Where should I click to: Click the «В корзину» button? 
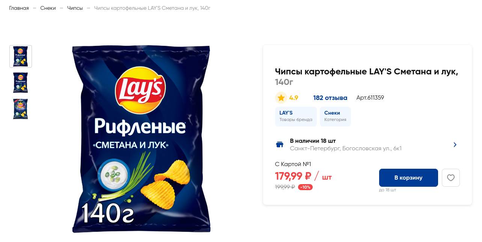point(408,178)
